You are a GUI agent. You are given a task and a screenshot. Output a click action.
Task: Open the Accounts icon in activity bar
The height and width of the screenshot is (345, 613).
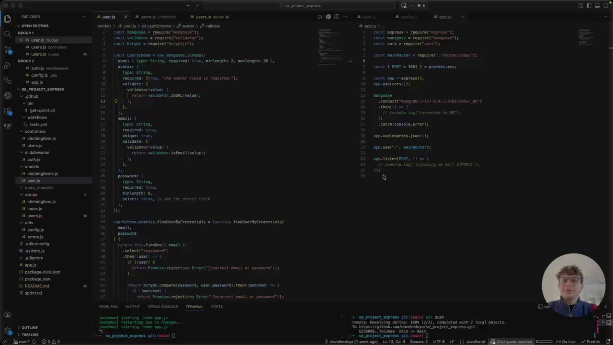(x=7, y=315)
